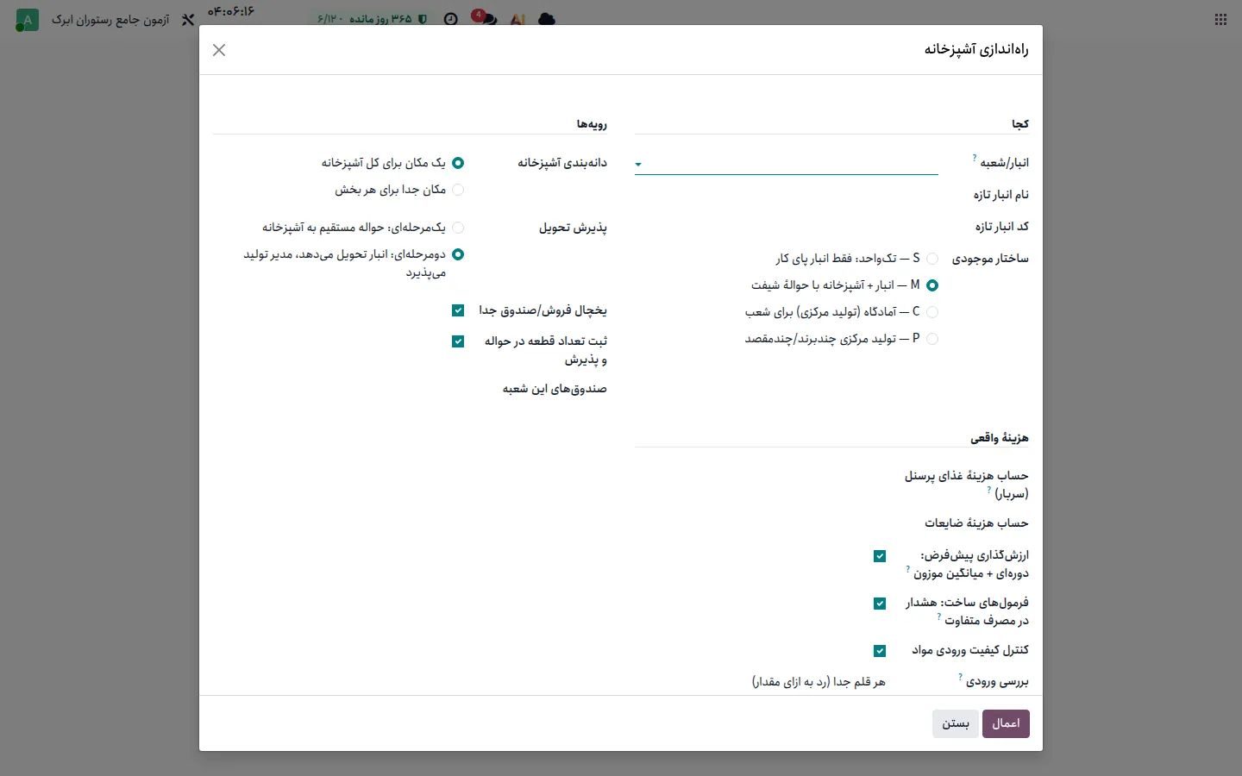Click the ساختار موجودی label
Image resolution: width=1242 pixels, height=776 pixels.
point(990,259)
